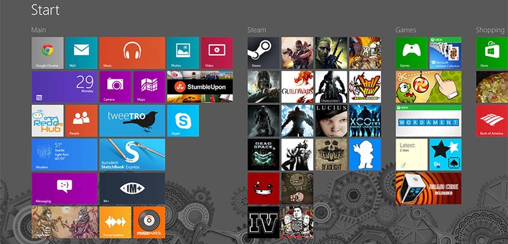Open the Borderlands masked character tile
The image size is (508, 244).
click(365, 53)
